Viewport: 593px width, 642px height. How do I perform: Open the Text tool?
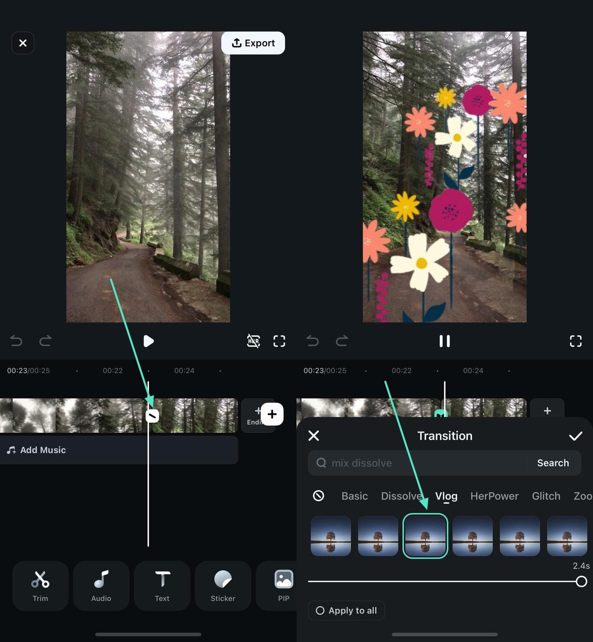[x=162, y=586]
